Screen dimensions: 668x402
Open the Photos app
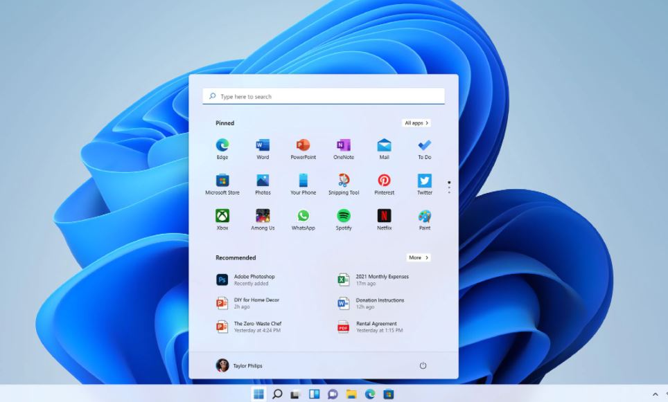[263, 184]
